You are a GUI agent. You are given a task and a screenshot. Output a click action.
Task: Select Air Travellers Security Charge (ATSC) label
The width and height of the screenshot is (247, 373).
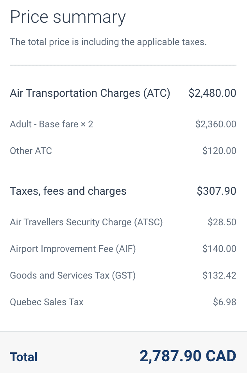(86, 223)
